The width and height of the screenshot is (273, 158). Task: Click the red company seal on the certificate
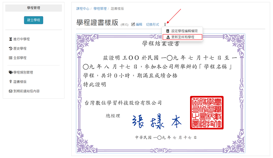pos(207,113)
